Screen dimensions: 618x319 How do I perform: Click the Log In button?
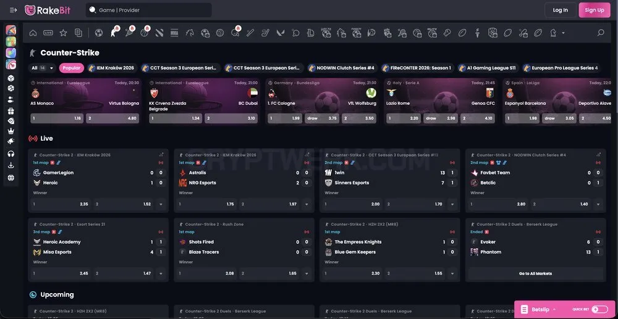(x=560, y=10)
